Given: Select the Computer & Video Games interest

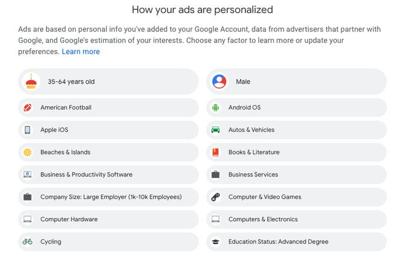Looking at the screenshot, I should click(x=297, y=197).
